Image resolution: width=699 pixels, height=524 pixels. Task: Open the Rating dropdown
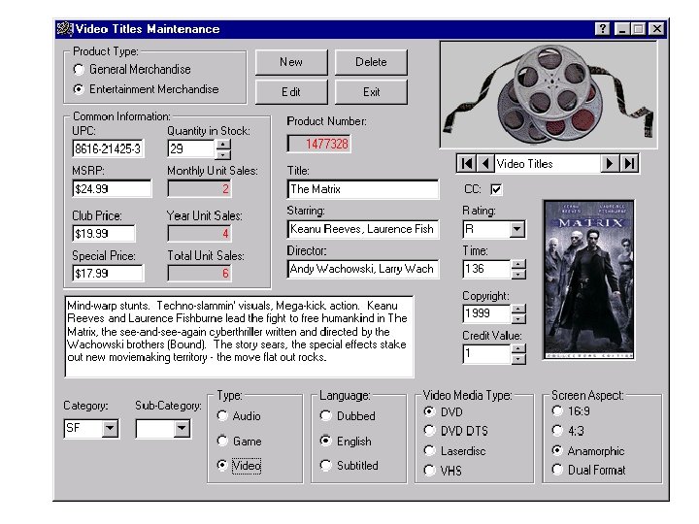pyautogui.click(x=517, y=229)
